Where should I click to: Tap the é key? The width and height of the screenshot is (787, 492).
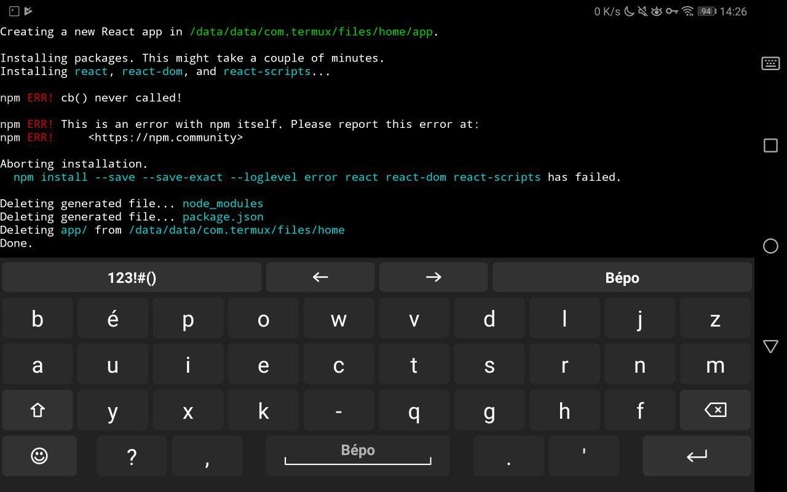pyautogui.click(x=113, y=319)
